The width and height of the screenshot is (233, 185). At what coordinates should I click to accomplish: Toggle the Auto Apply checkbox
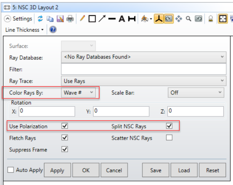pos(11,170)
